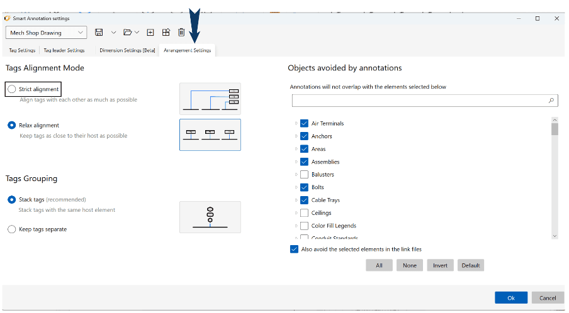Open the Mech Shop Drawing dropdown
This screenshot has height=313, width=569.
click(46, 33)
